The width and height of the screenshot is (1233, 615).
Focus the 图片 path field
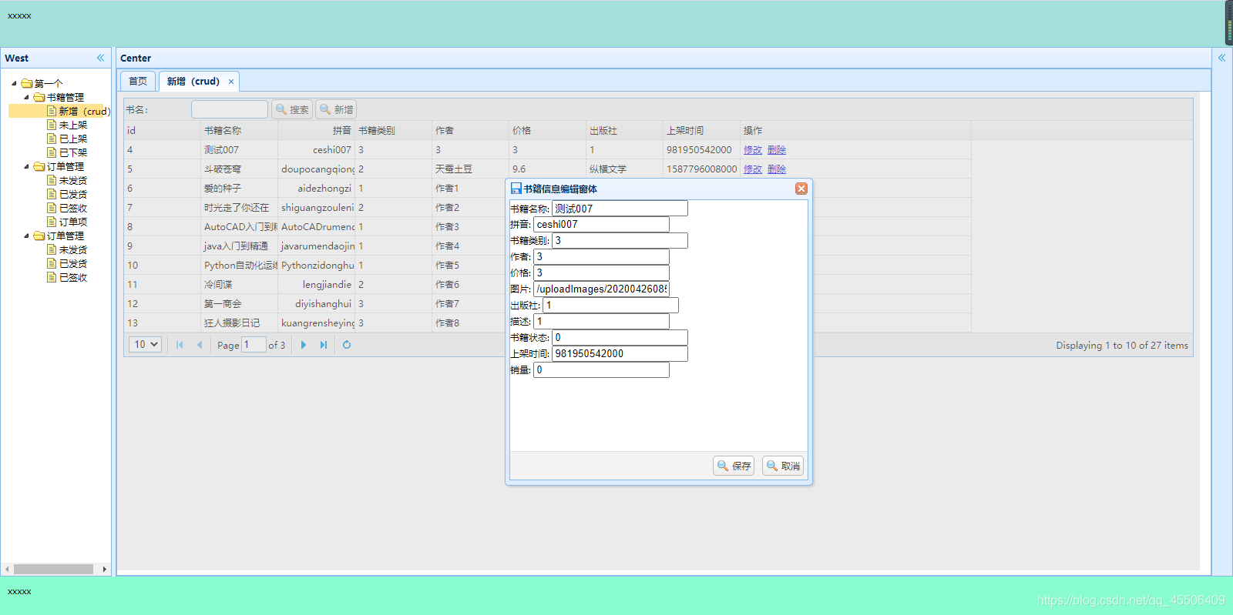pyautogui.click(x=601, y=289)
